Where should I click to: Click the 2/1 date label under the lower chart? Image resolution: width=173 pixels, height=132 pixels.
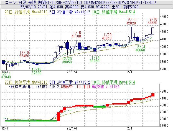130,128
